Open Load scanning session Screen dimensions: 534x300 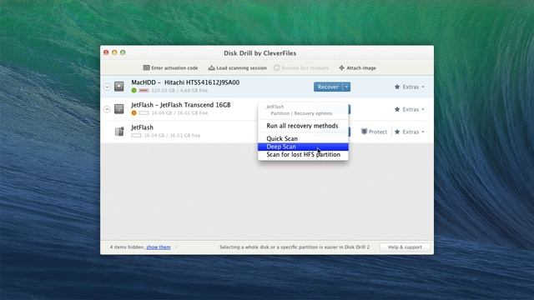pos(237,68)
